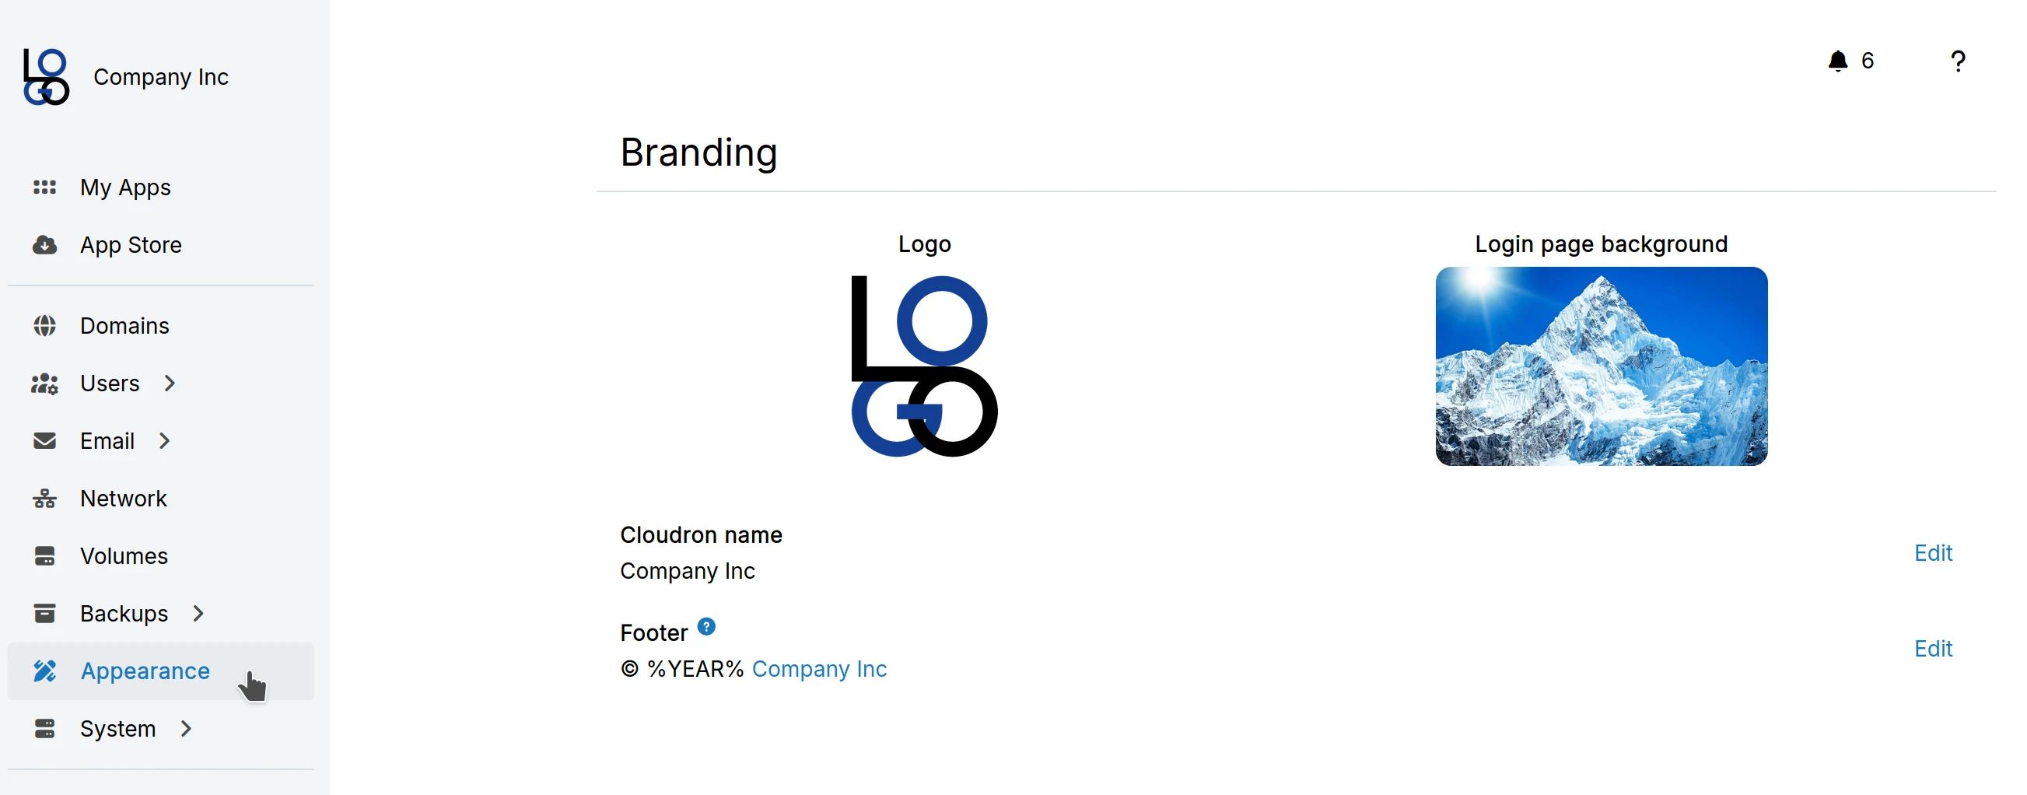Select the Appearance paintbrush icon
Viewport: 2027px width, 795px height.
point(45,671)
